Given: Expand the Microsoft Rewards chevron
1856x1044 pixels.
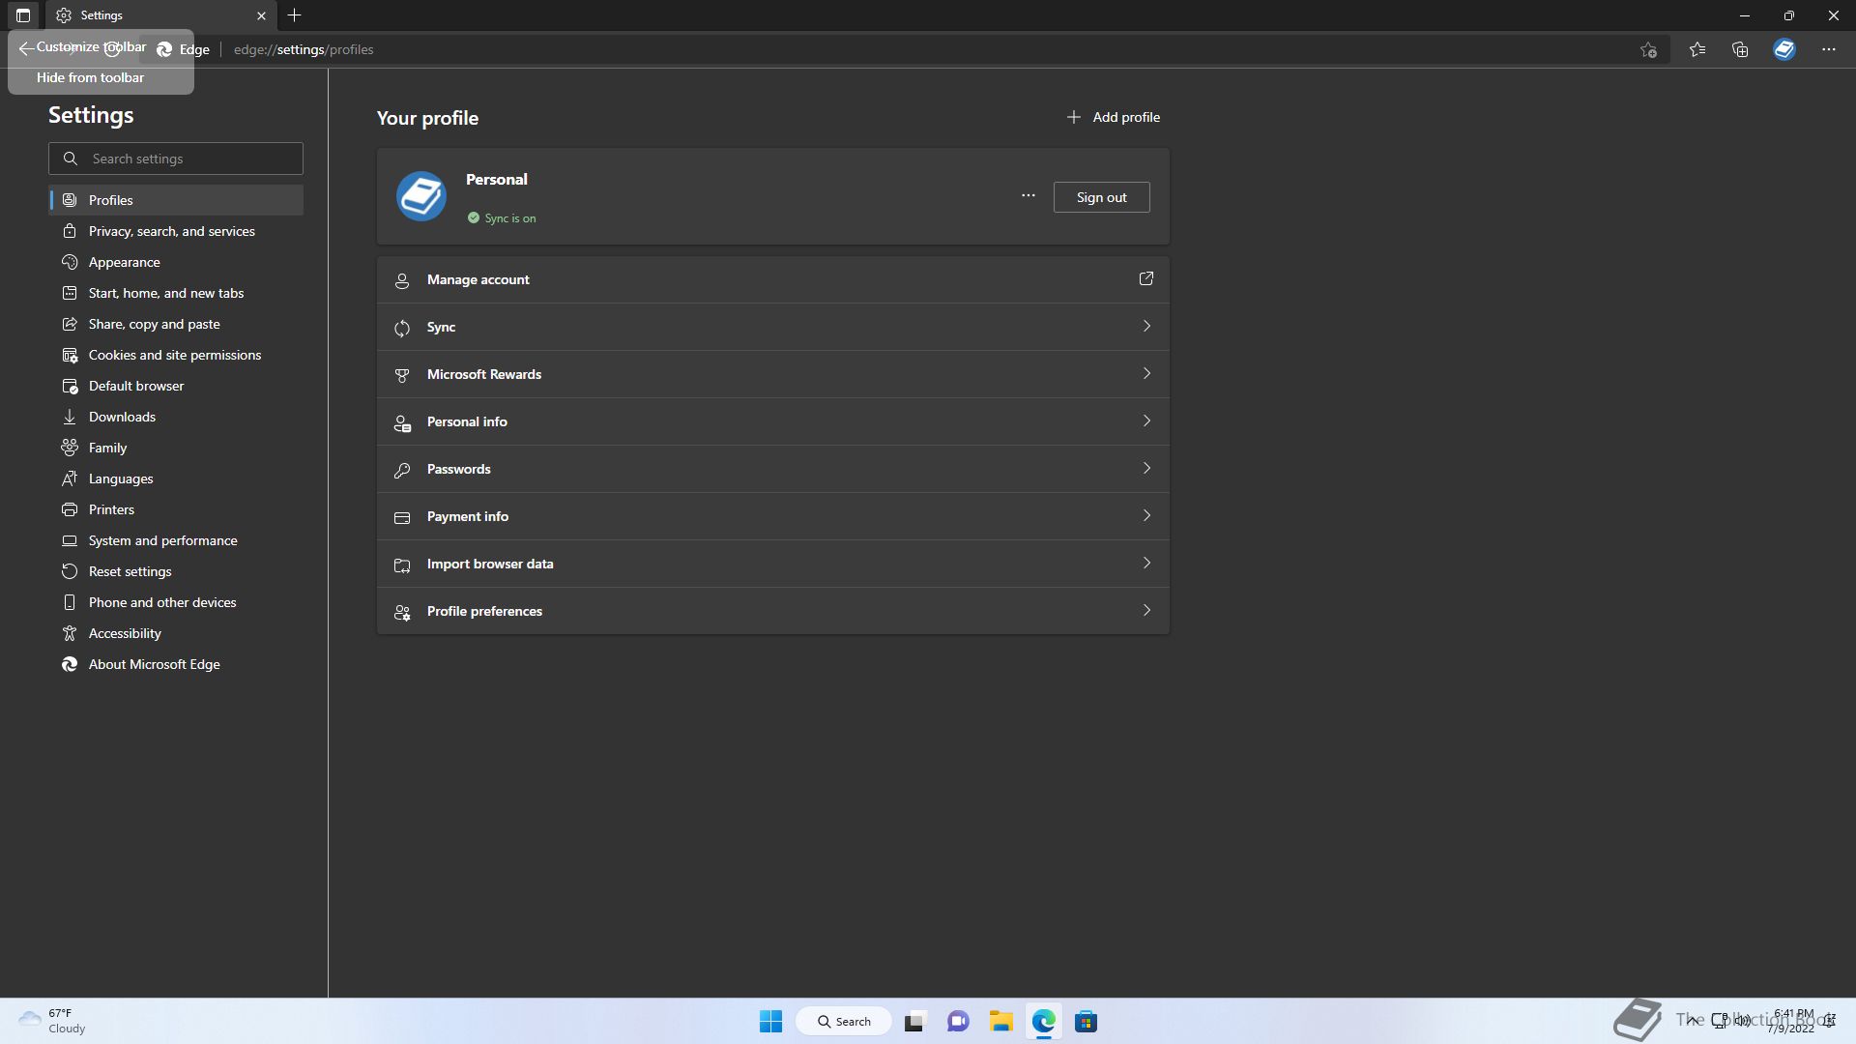Looking at the screenshot, I should (1146, 373).
